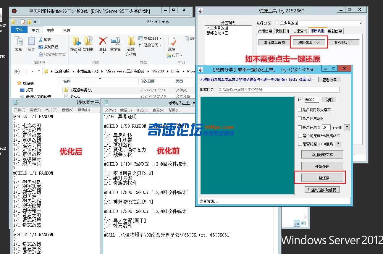
Task: Click the 桌面 desktop icon in navigation pane
Action: [x=22, y=90]
